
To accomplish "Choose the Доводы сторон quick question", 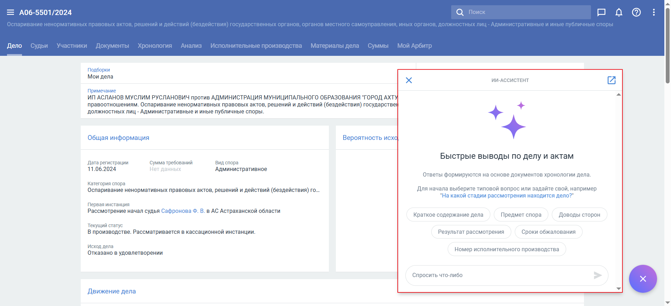I will tap(579, 215).
